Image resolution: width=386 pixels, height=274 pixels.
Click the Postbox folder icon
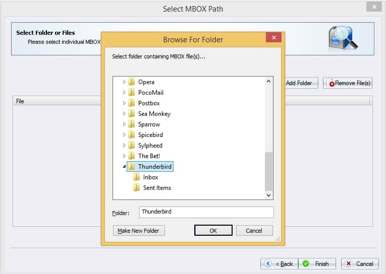pyautogui.click(x=132, y=103)
